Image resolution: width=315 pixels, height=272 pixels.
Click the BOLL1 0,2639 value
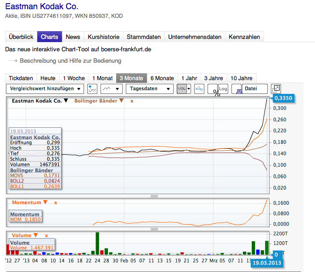click(52, 186)
